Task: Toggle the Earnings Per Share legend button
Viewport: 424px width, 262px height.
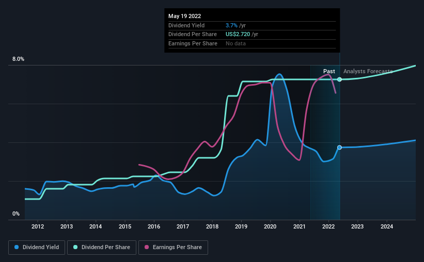Action: point(173,248)
